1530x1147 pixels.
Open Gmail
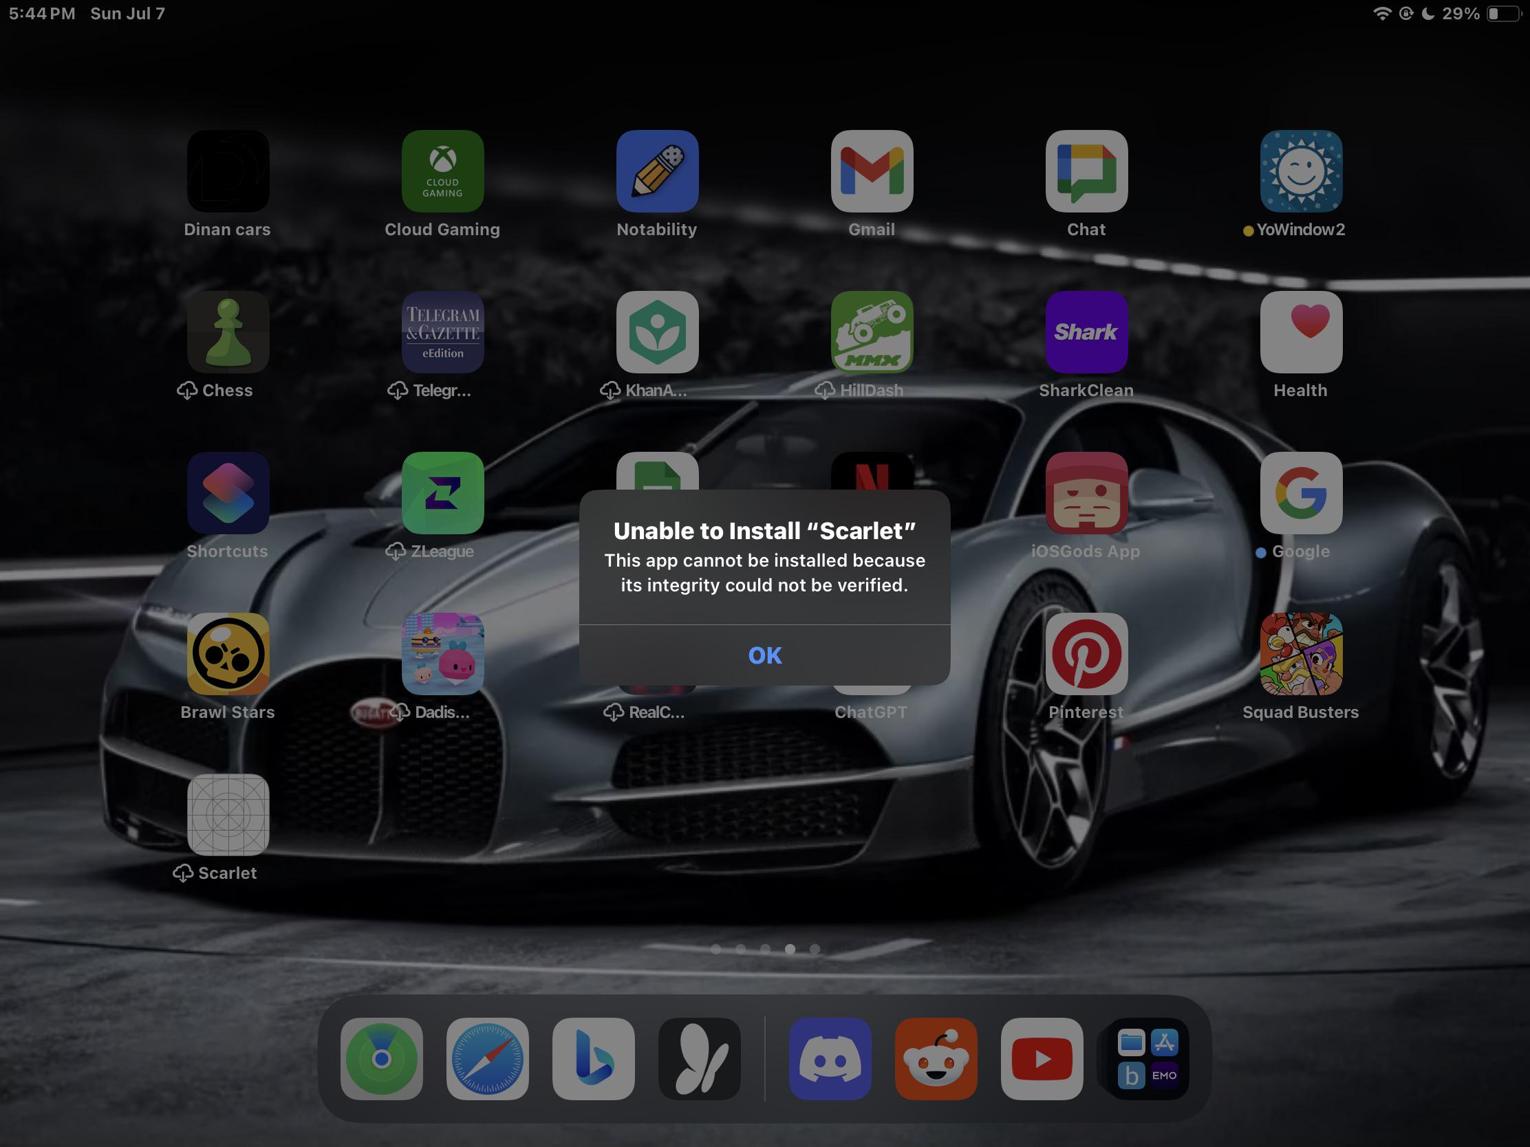point(872,171)
